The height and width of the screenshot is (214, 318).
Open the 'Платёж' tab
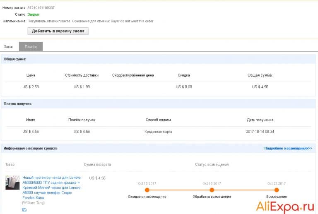(x=31, y=47)
